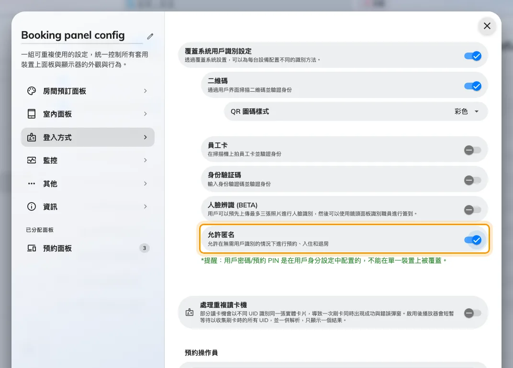Image resolution: width=513 pixels, height=368 pixels.
Task: Click the 處理重複讀卡機 heading
Action: pyautogui.click(x=223, y=305)
